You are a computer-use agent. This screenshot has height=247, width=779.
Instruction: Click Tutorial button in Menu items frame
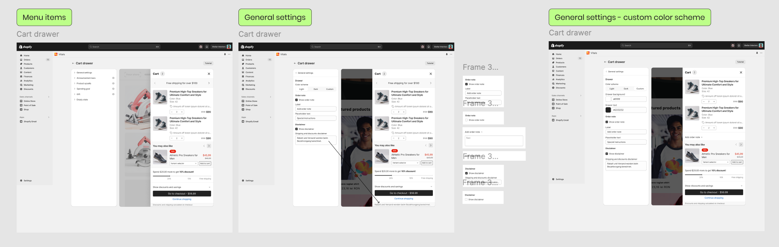(208, 64)
